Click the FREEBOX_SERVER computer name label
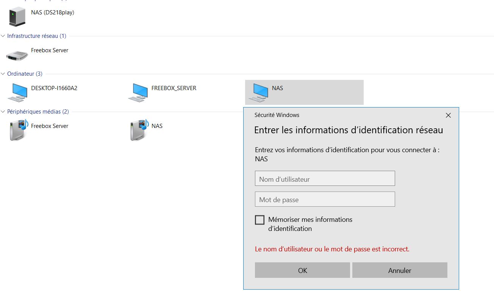494x293 pixels. coord(174,88)
